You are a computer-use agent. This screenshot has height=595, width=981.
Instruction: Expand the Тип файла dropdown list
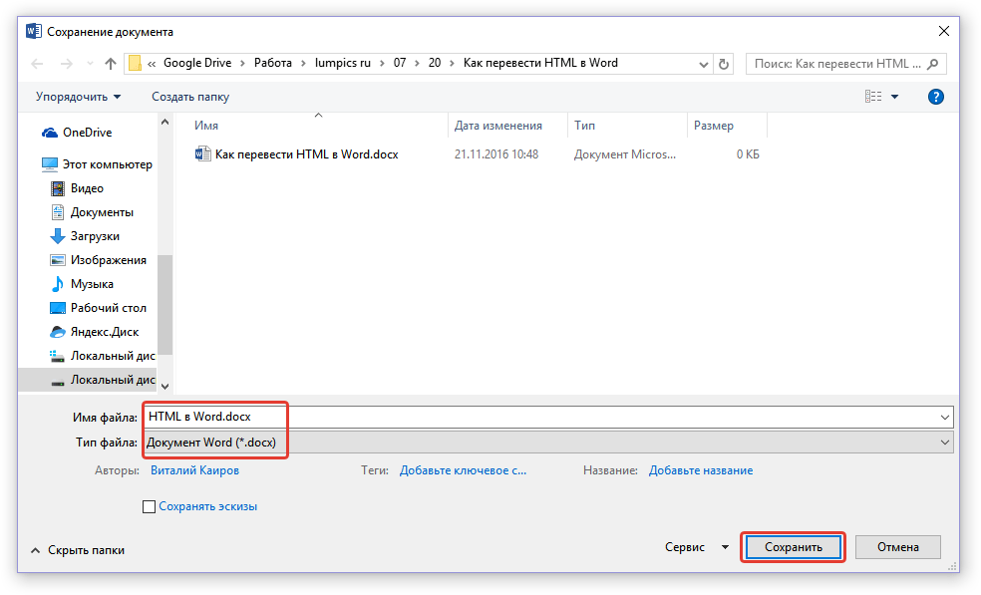click(x=944, y=442)
